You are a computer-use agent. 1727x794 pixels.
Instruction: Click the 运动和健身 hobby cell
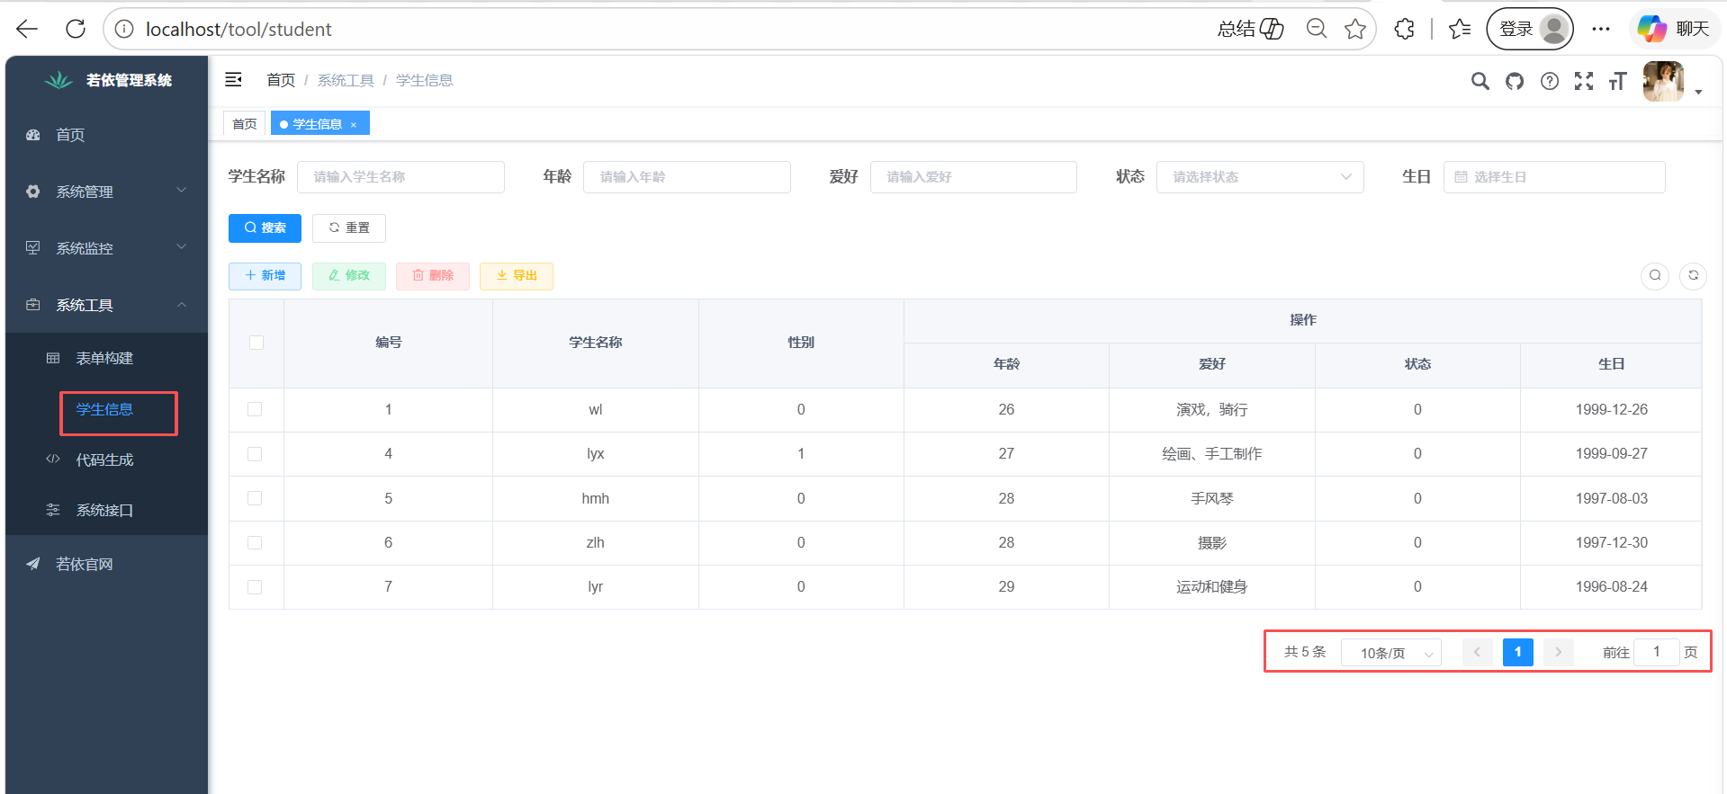pos(1212,587)
